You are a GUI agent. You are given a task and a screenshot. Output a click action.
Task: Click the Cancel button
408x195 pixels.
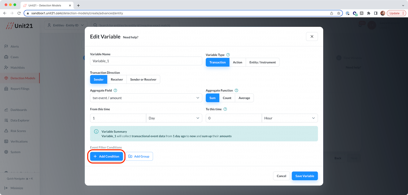pos(282,176)
